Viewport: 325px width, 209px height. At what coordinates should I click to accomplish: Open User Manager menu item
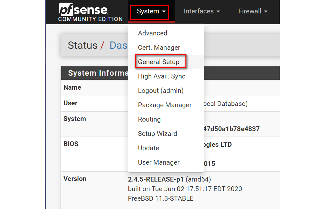[159, 162]
